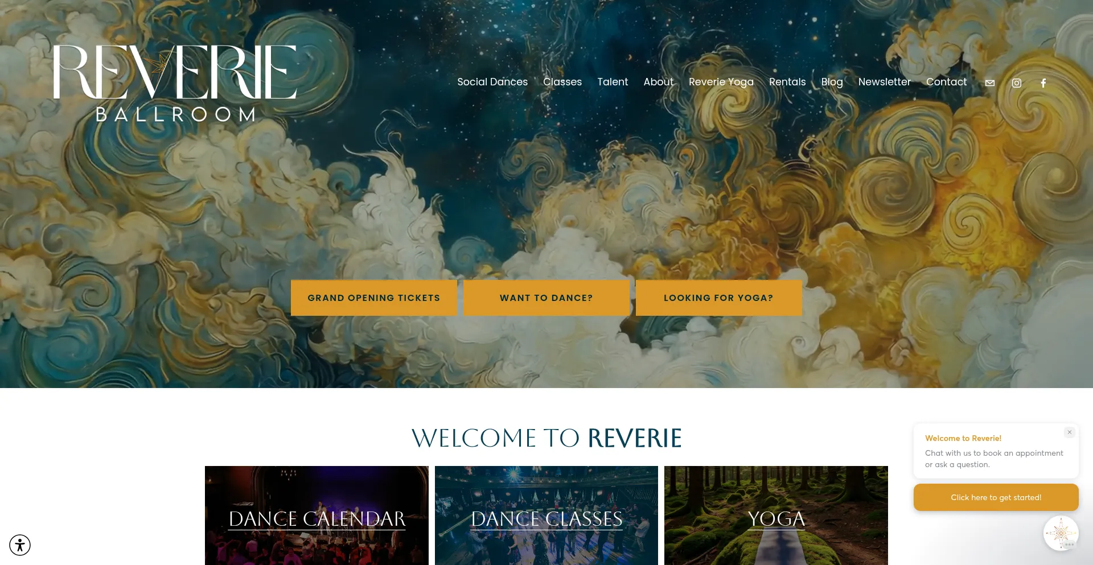This screenshot has width=1093, height=565.
Task: Open the Reverie Yoga menu item
Action: pyautogui.click(x=721, y=82)
